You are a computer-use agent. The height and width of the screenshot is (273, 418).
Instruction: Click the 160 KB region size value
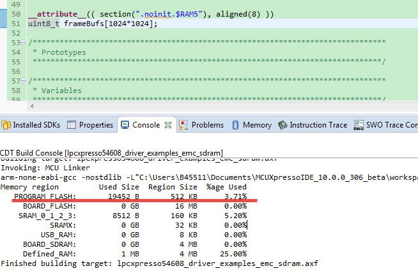coord(184,216)
